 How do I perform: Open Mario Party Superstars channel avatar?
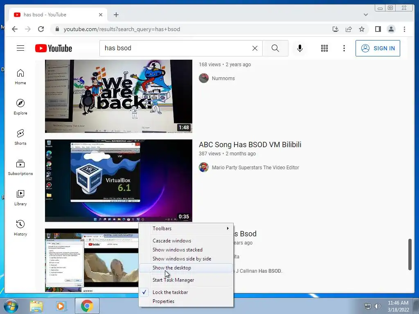[x=204, y=167]
